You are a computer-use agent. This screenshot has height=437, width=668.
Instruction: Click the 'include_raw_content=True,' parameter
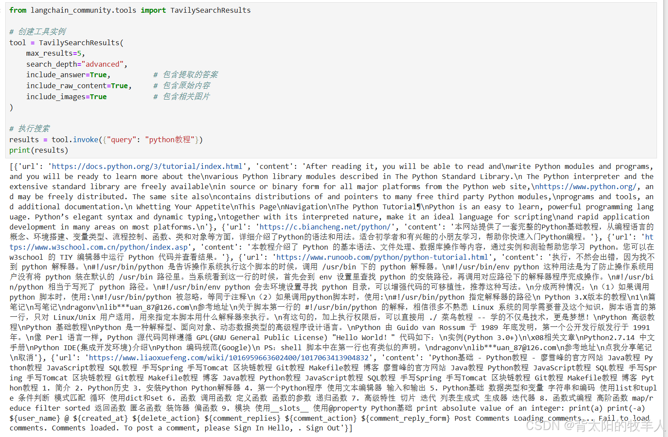click(x=79, y=86)
